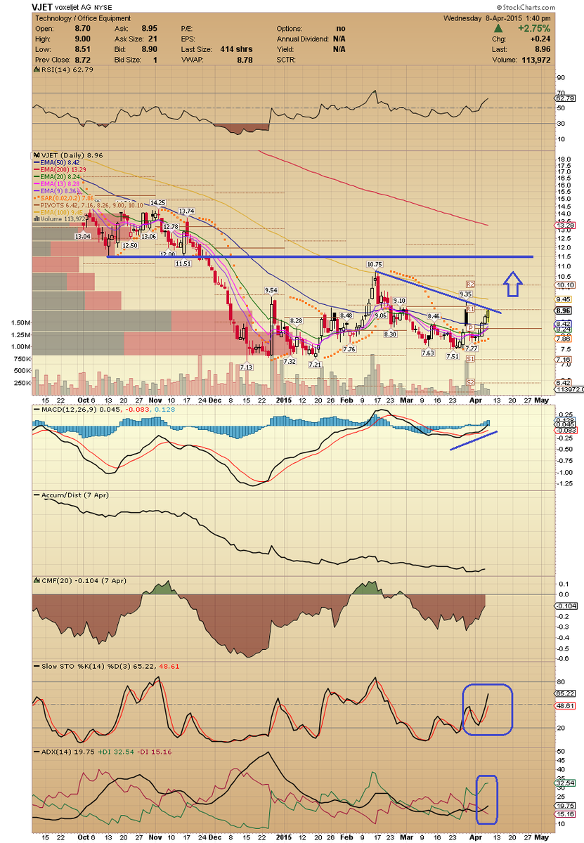Viewport: 584px width, 843px height.
Task: Click the 11.51 price low label
Action: [x=183, y=263]
